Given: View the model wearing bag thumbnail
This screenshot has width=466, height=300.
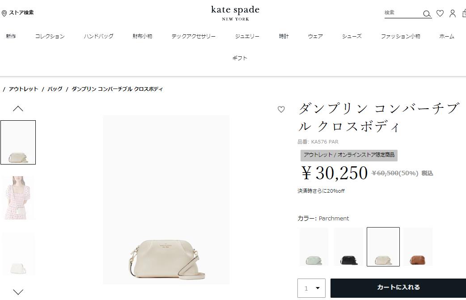Looking at the screenshot, I should click(x=18, y=198).
